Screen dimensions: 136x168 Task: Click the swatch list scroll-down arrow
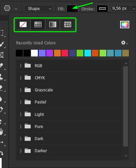point(126,156)
